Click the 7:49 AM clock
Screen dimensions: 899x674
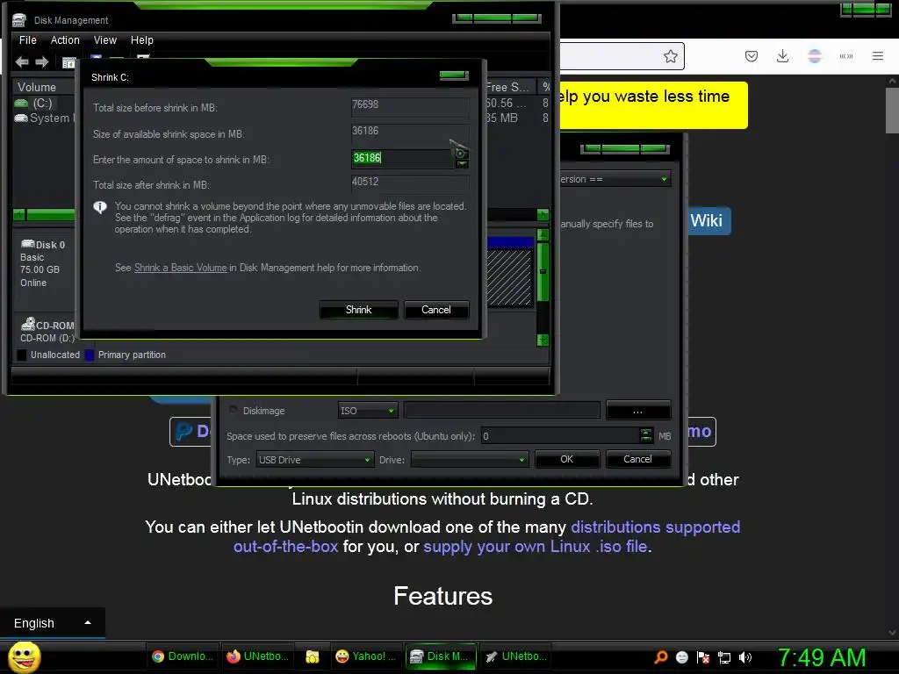click(822, 657)
